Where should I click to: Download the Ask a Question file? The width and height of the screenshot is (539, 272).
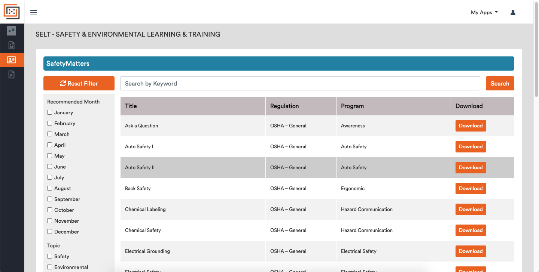[x=471, y=126]
